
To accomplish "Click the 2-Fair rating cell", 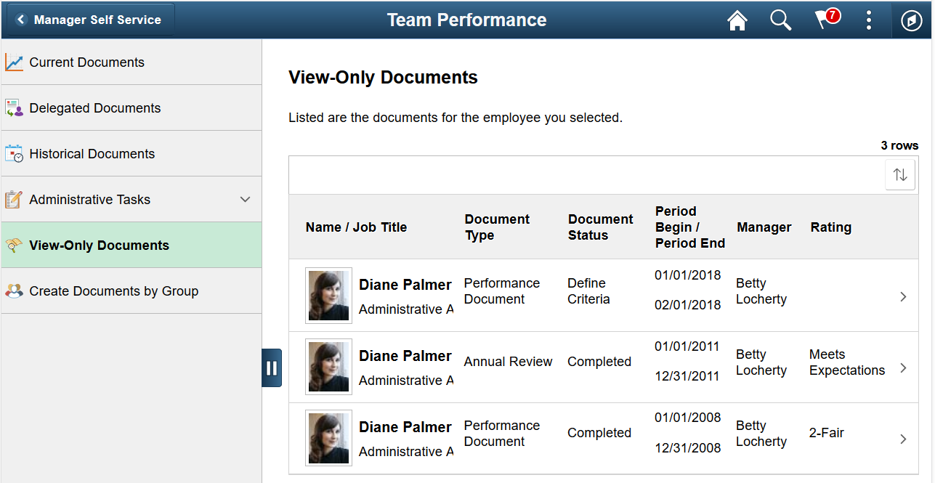I will pos(827,433).
